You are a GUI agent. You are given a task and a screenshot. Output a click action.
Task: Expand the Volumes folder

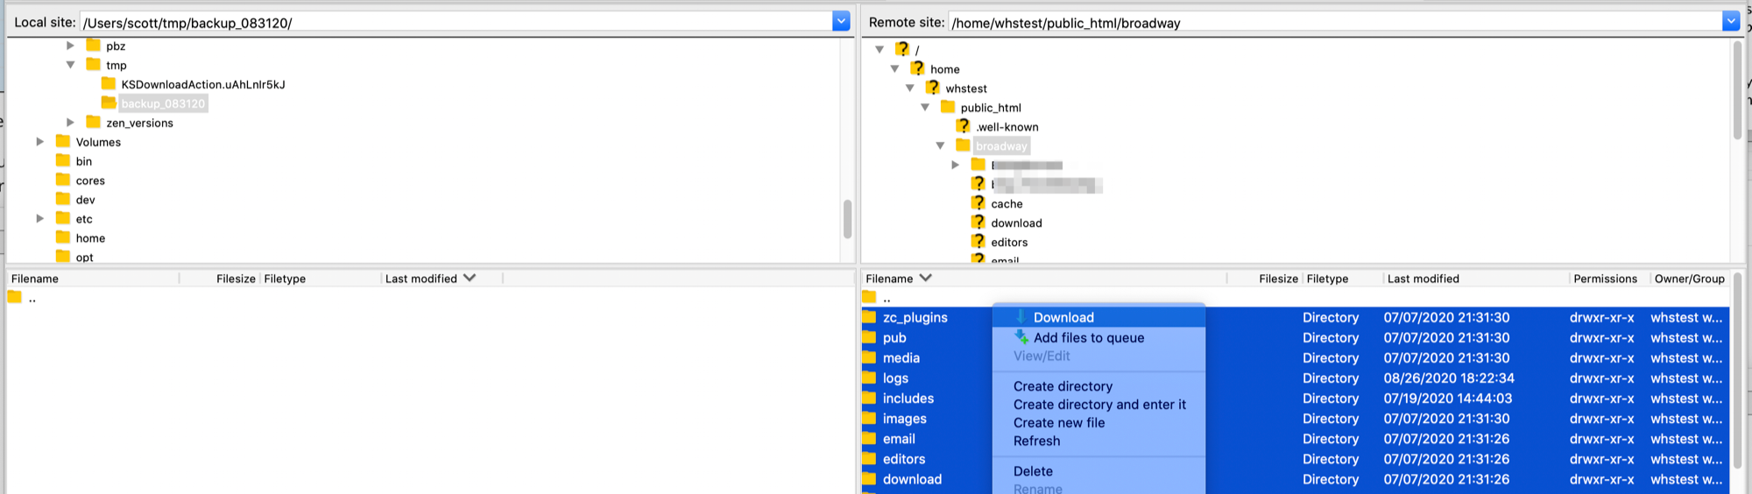point(39,142)
